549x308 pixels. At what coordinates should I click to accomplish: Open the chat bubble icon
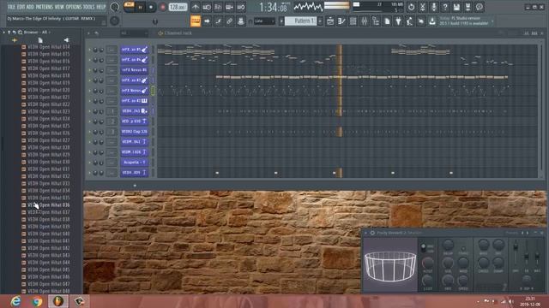[480, 7]
